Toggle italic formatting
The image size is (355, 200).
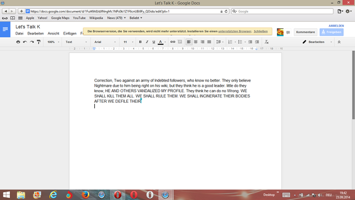(x=147, y=42)
